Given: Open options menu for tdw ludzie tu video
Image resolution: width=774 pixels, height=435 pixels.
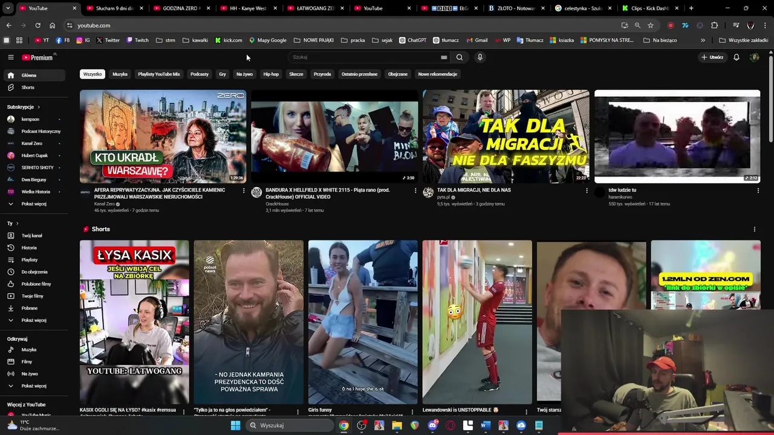Looking at the screenshot, I should pyautogui.click(x=758, y=190).
